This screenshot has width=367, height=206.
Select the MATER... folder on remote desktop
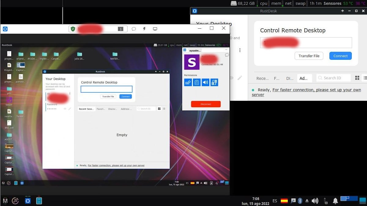click(x=115, y=56)
